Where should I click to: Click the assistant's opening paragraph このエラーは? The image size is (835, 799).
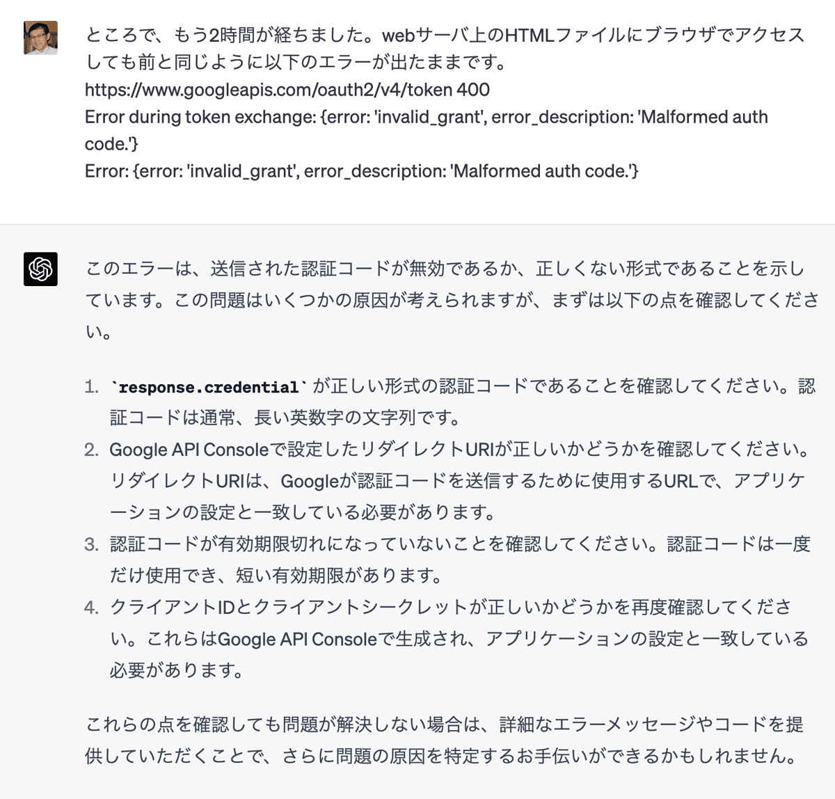coord(452,300)
